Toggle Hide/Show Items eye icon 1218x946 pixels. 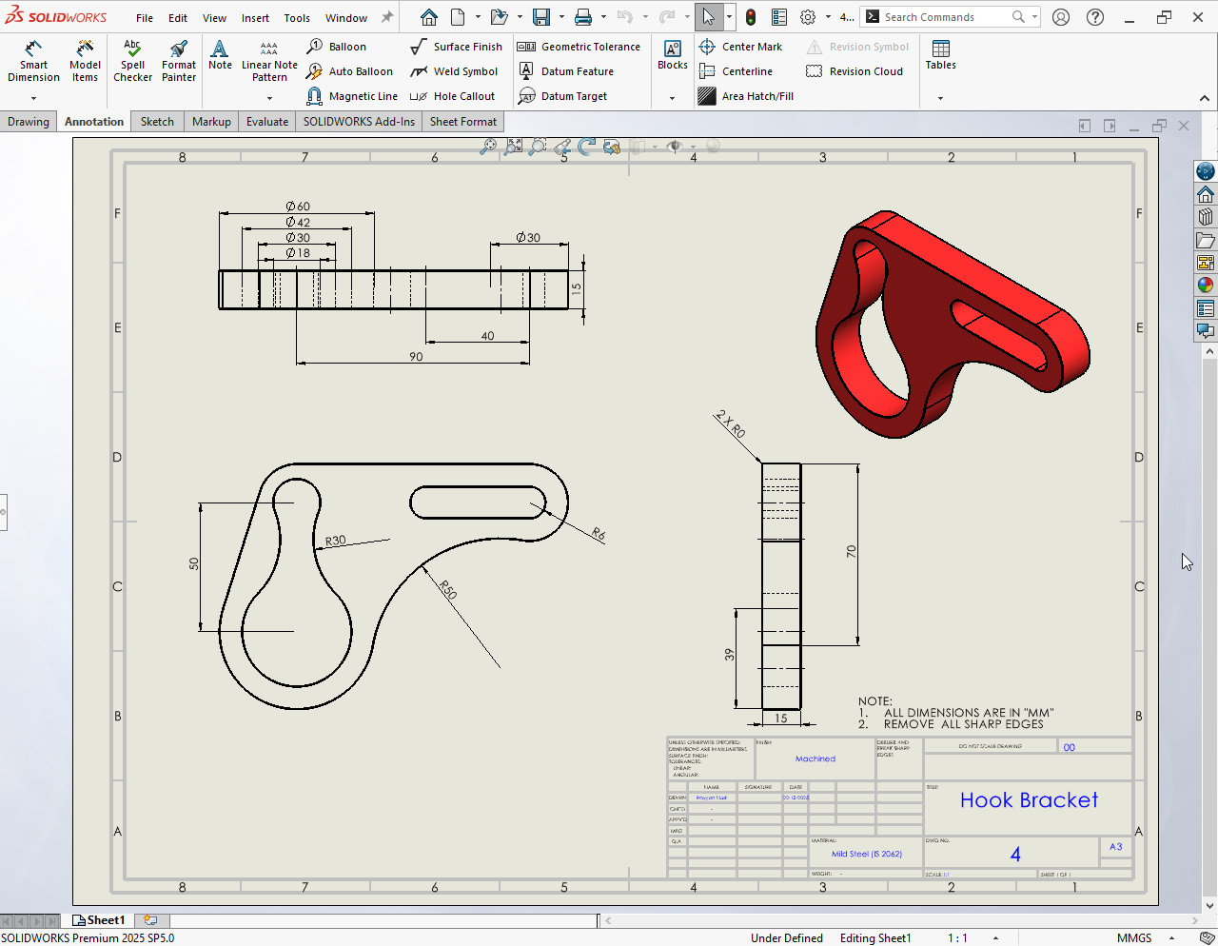[x=675, y=147]
